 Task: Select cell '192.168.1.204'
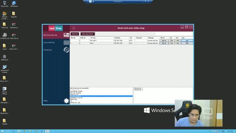pyautogui.click(x=121, y=41)
